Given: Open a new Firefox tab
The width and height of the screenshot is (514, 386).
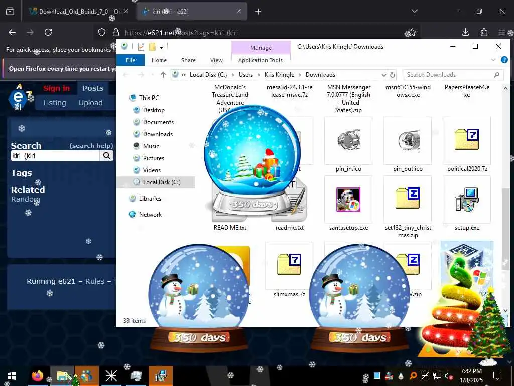Looking at the screenshot, I should coord(259,12).
